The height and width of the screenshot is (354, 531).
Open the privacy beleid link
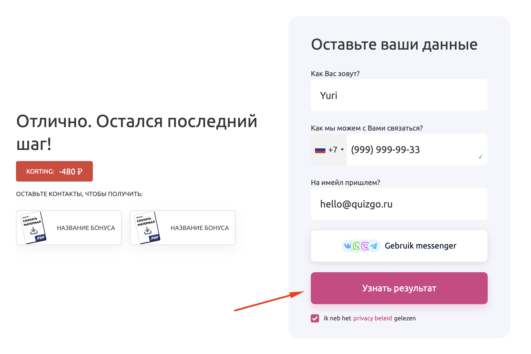(x=373, y=318)
